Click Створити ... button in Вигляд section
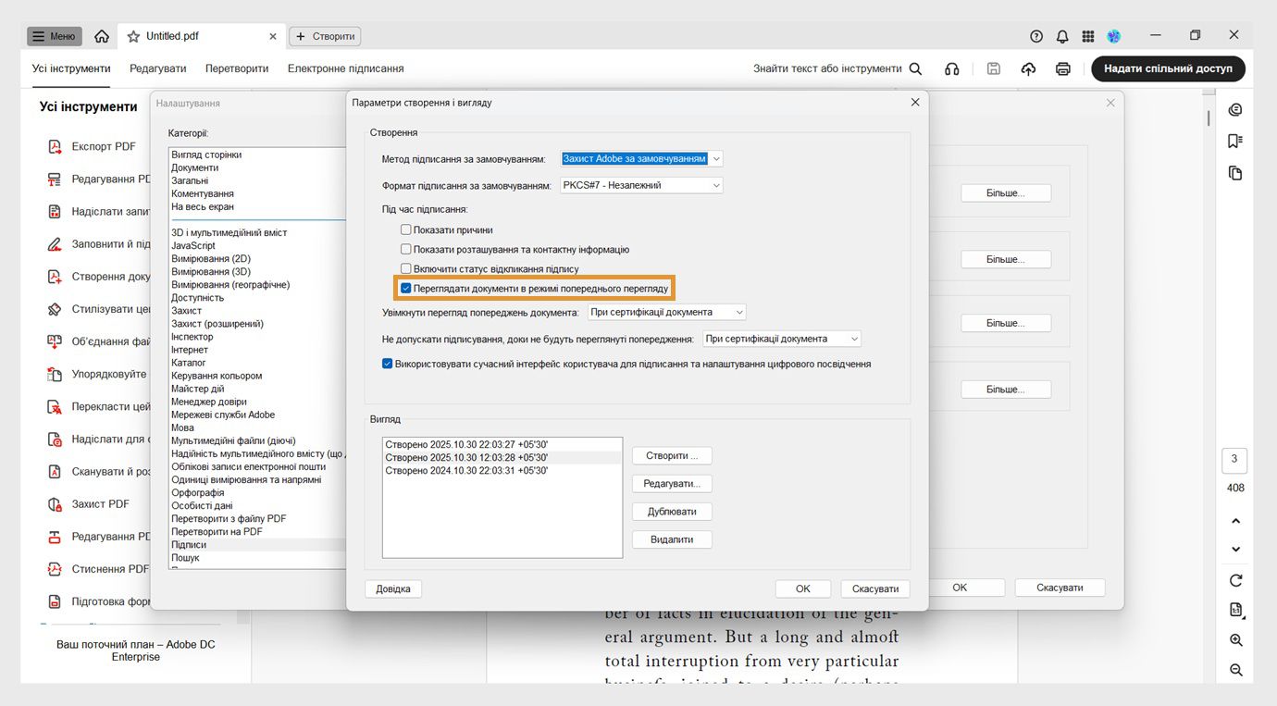 coord(672,456)
